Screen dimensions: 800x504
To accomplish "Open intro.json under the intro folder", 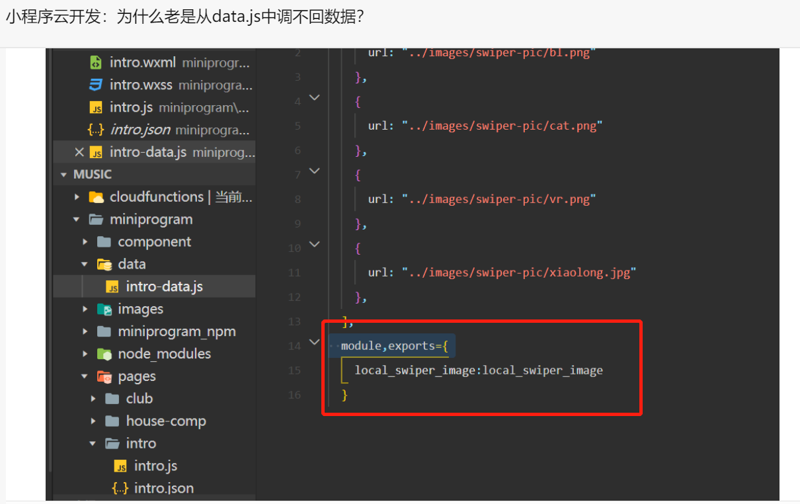I will (164, 488).
